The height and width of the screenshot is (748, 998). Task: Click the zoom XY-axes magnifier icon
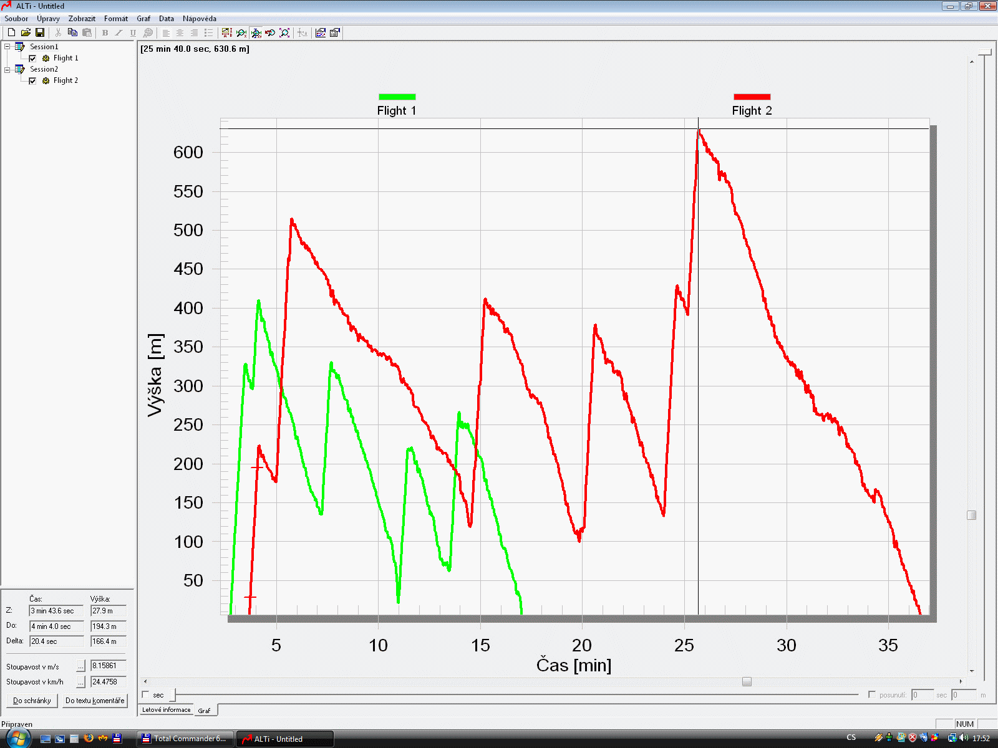256,32
